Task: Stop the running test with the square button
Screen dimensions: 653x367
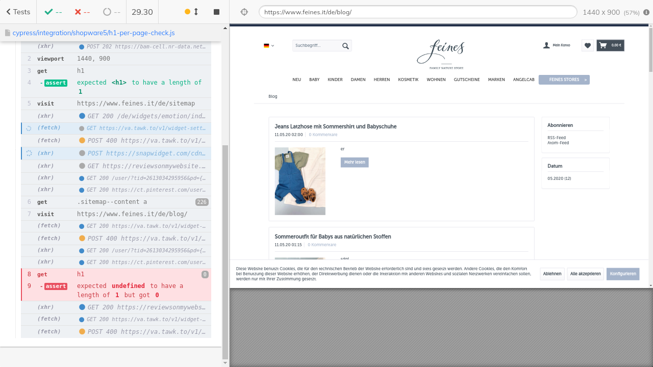Action: (216, 12)
